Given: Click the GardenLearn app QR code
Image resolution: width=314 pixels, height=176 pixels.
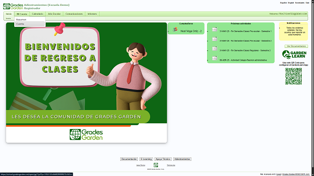Looking at the screenshot, I should (293, 76).
